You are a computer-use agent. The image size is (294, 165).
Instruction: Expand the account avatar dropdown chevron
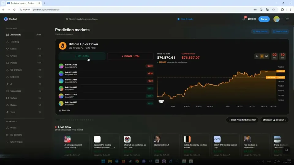click(282, 19)
